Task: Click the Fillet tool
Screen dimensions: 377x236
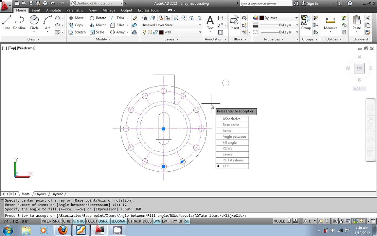Action: (117, 25)
